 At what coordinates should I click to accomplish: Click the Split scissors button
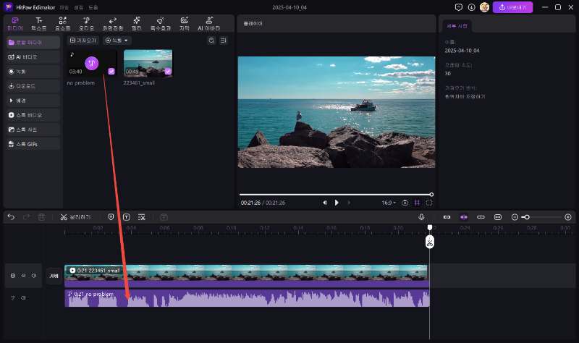(75, 217)
